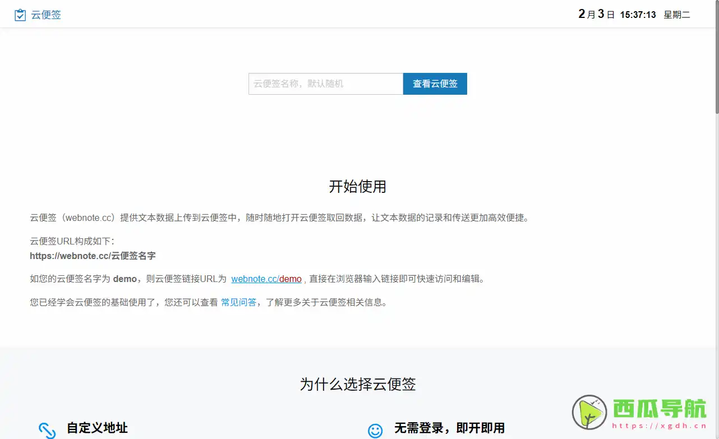Click the clock showing 15:37:13

(x=638, y=15)
